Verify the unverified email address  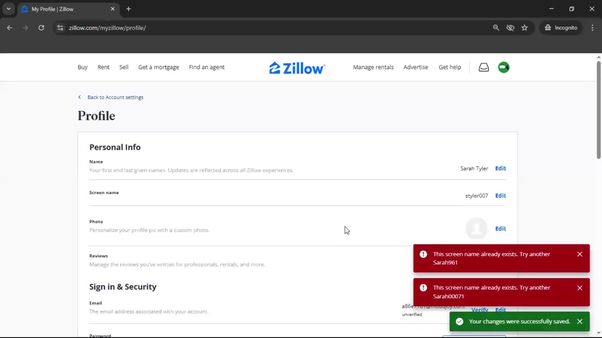(480, 310)
